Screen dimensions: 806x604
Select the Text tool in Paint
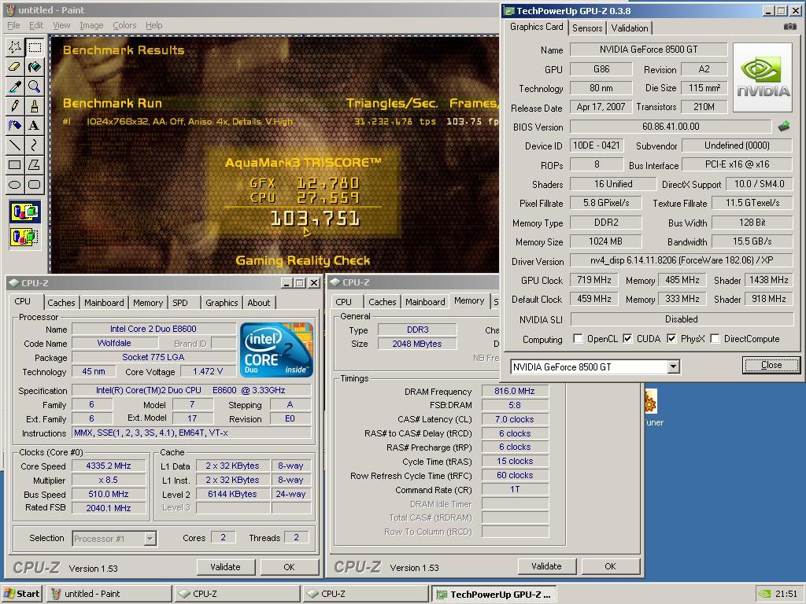tap(35, 126)
